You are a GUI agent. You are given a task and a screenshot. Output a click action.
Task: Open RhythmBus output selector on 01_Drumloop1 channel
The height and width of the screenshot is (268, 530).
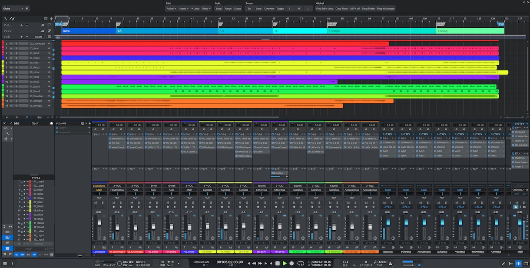[x=117, y=190]
